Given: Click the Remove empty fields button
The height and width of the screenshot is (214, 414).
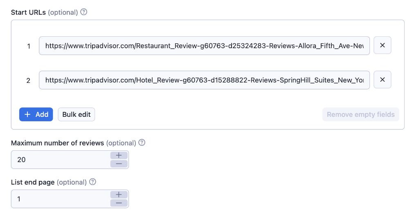Looking at the screenshot, I should [x=360, y=114].
